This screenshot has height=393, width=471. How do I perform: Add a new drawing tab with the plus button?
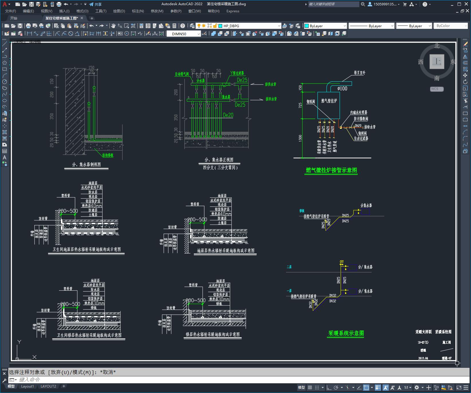[92, 18]
